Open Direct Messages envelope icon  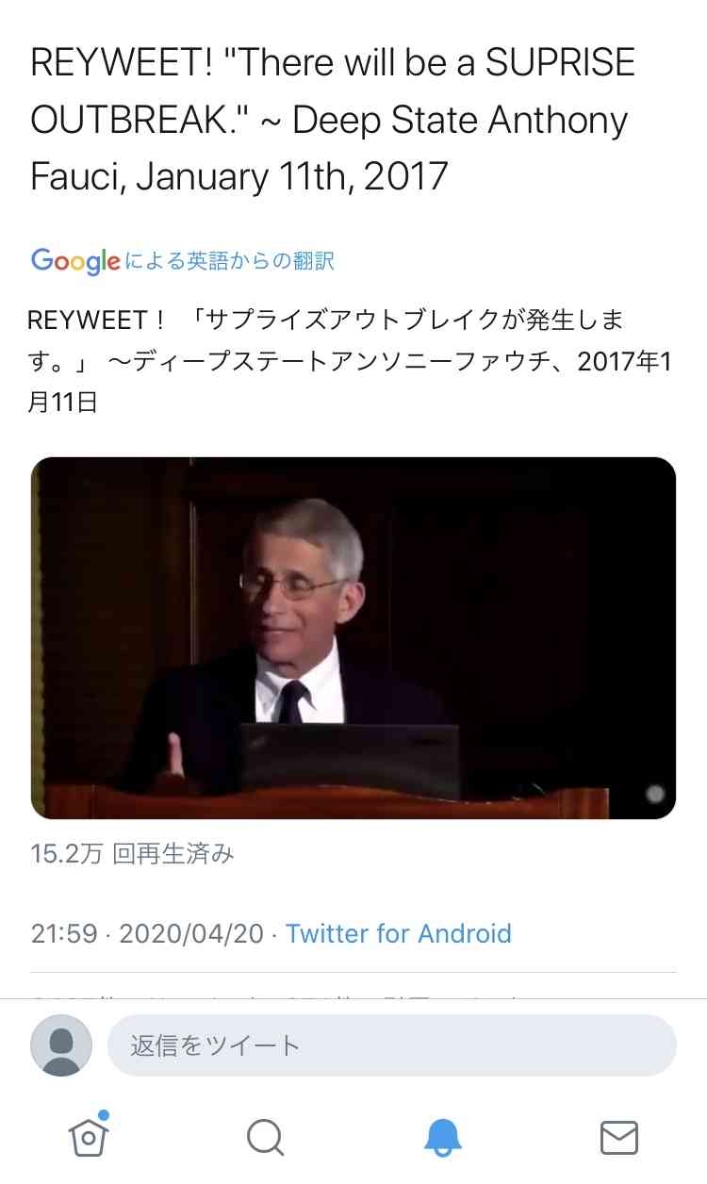tap(618, 1138)
